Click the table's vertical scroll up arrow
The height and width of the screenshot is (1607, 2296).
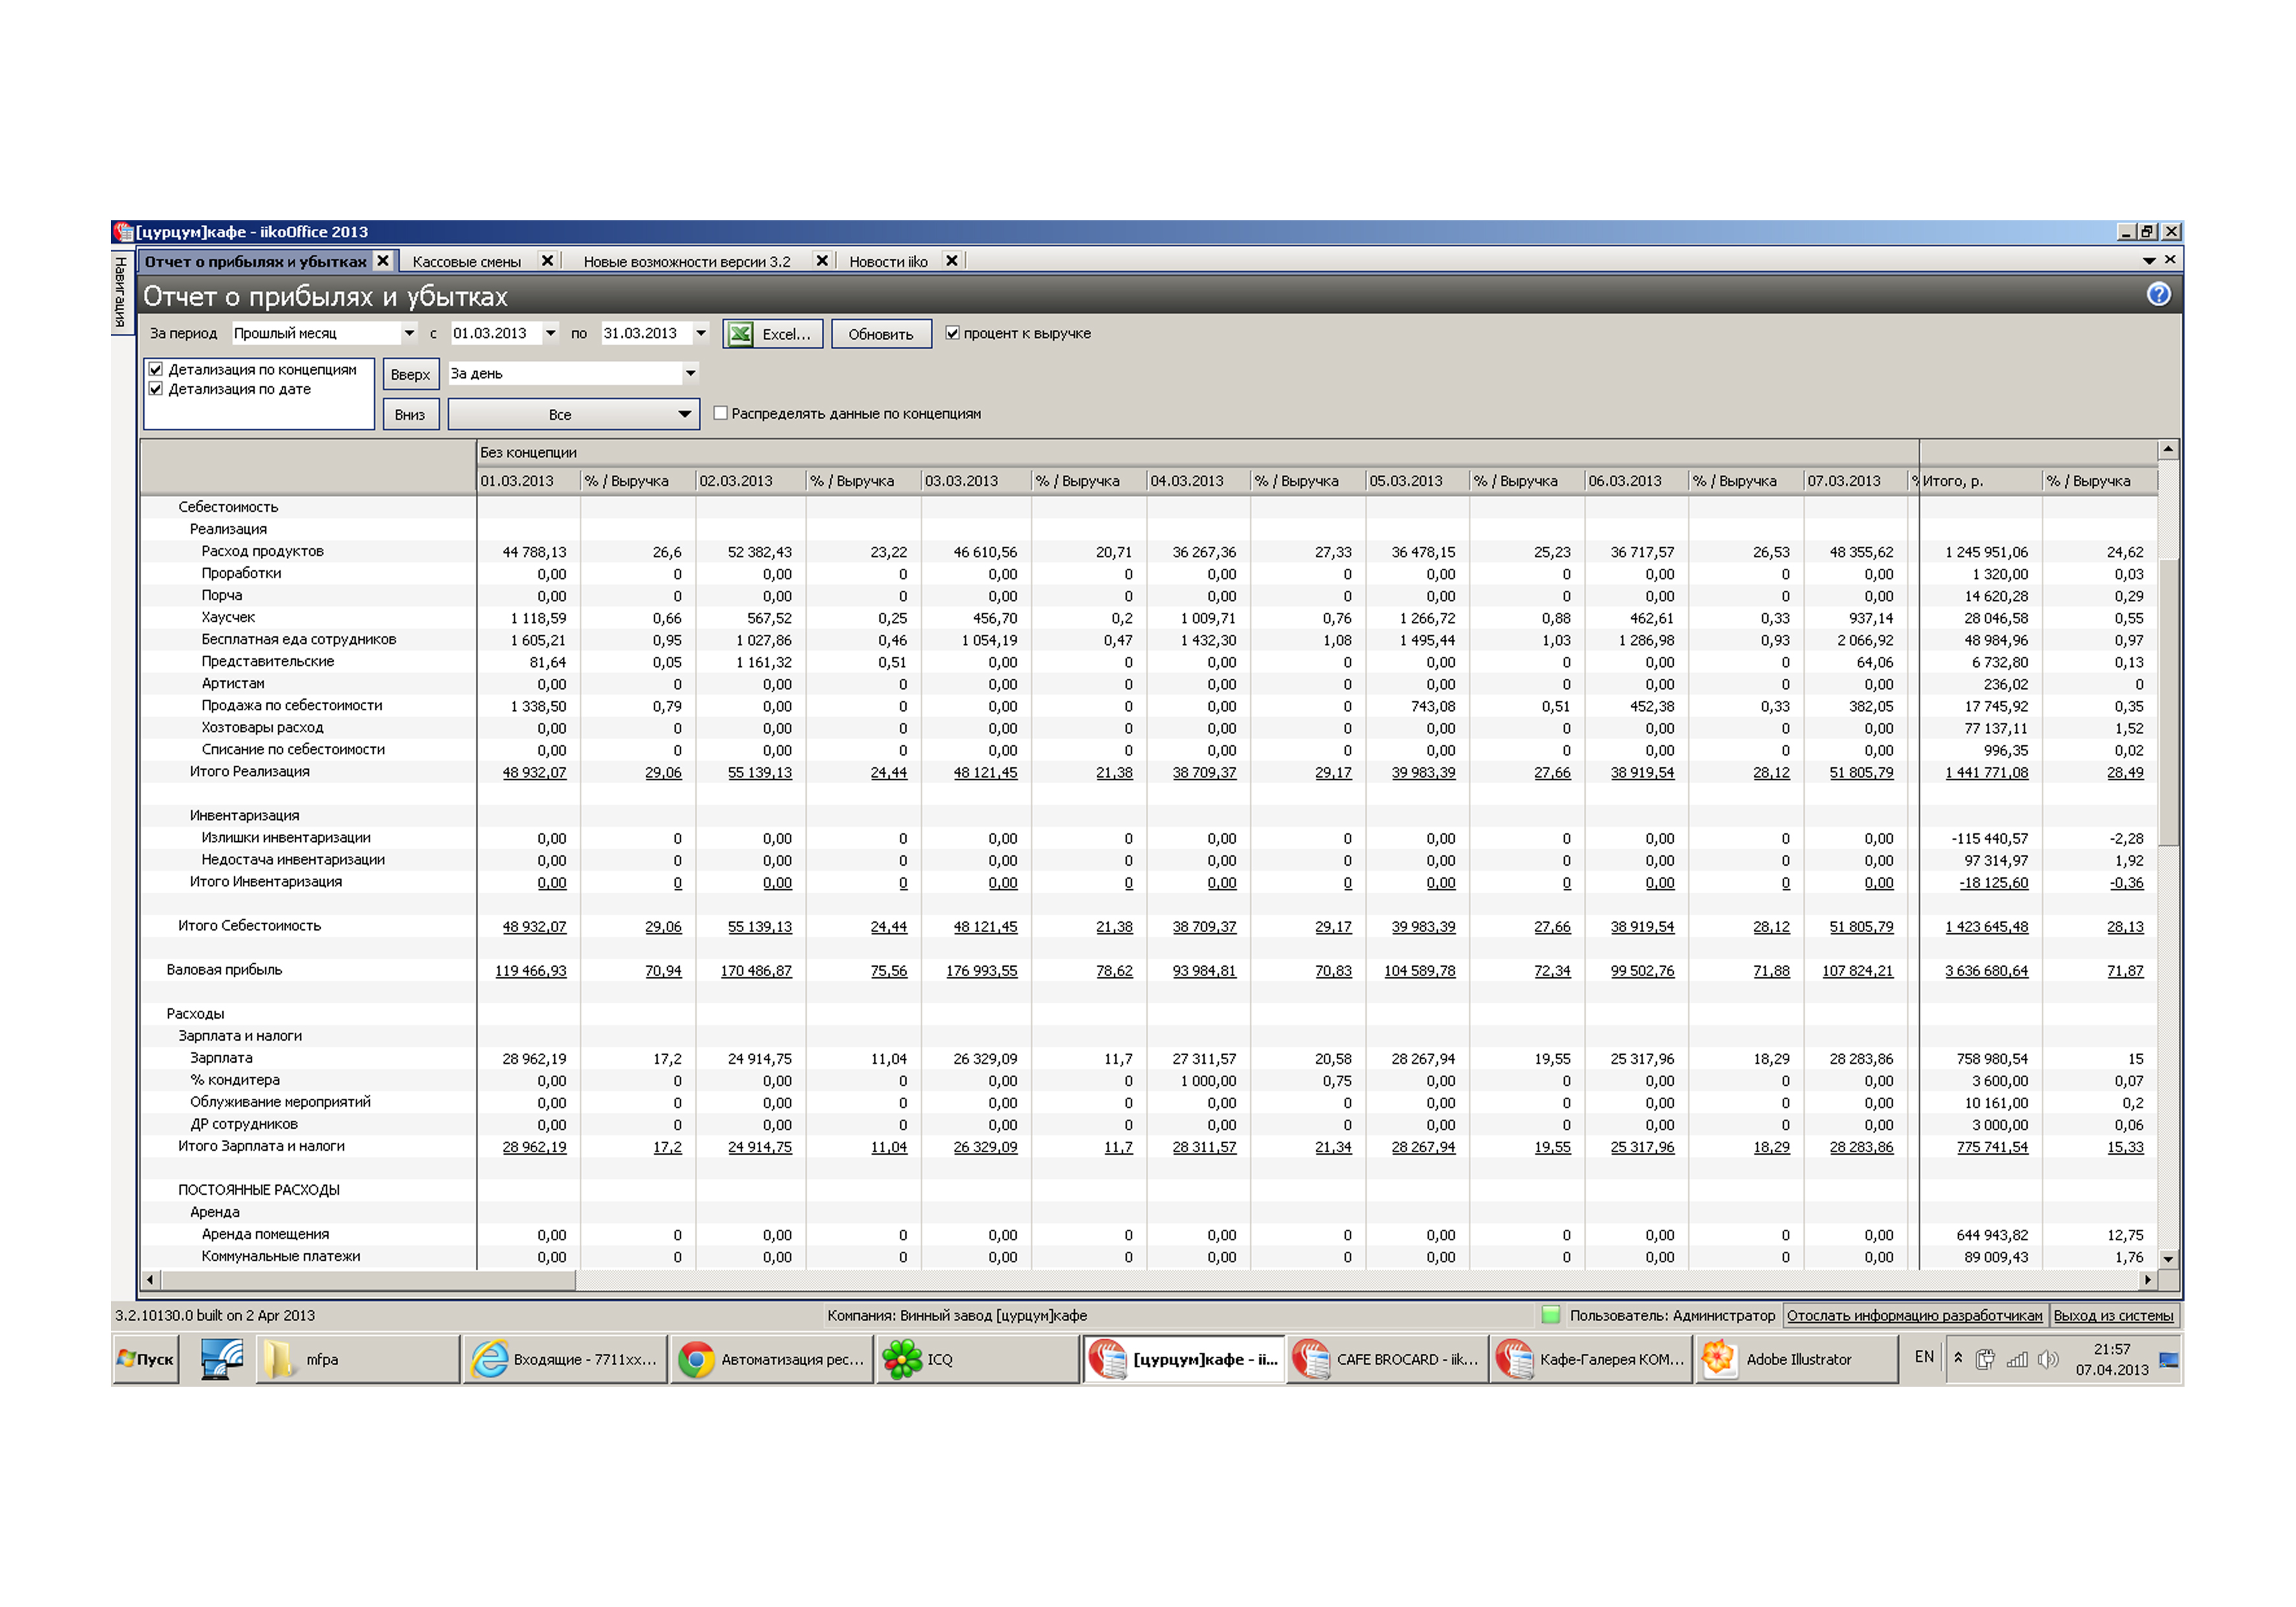click(x=2168, y=450)
